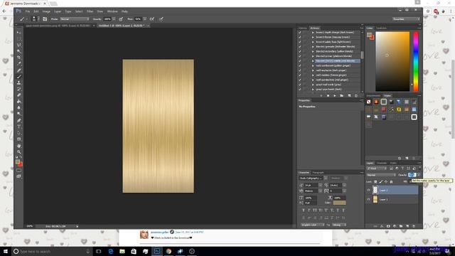Expand the dark ginger action
This screenshot has height=256, width=455.
(313, 70)
